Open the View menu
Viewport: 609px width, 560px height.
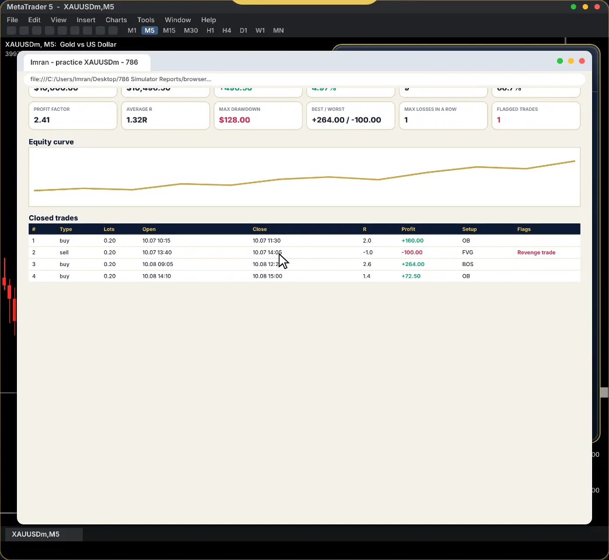tap(59, 20)
